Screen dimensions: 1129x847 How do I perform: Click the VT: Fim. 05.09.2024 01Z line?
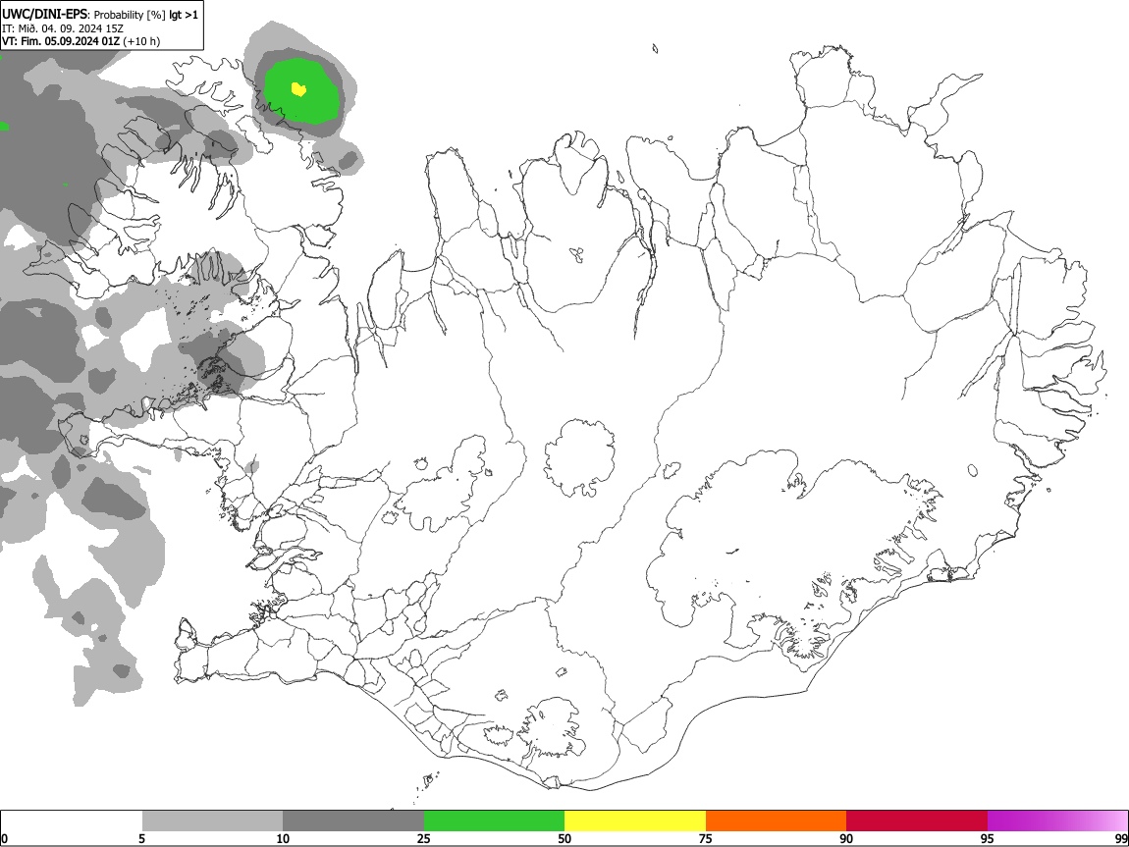click(x=61, y=41)
